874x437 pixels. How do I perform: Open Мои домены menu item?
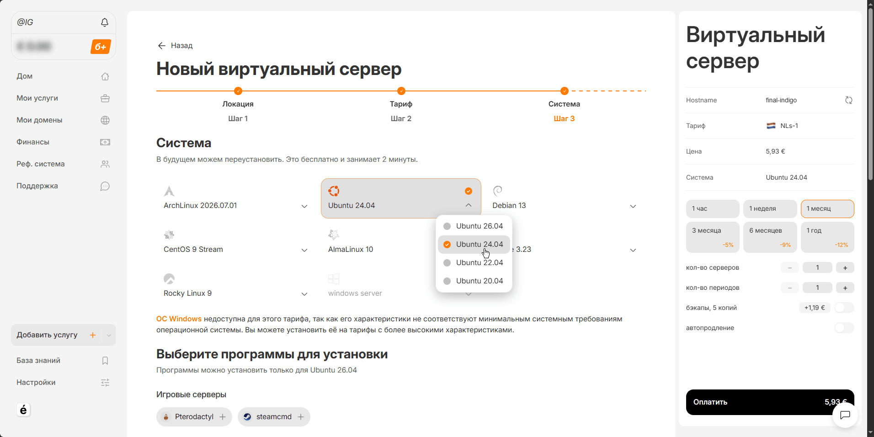[63, 120]
